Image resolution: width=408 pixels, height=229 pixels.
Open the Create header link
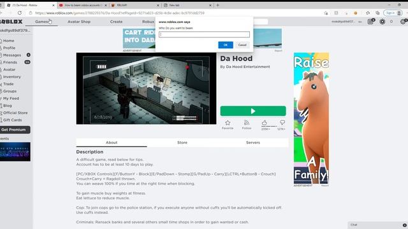(116, 22)
